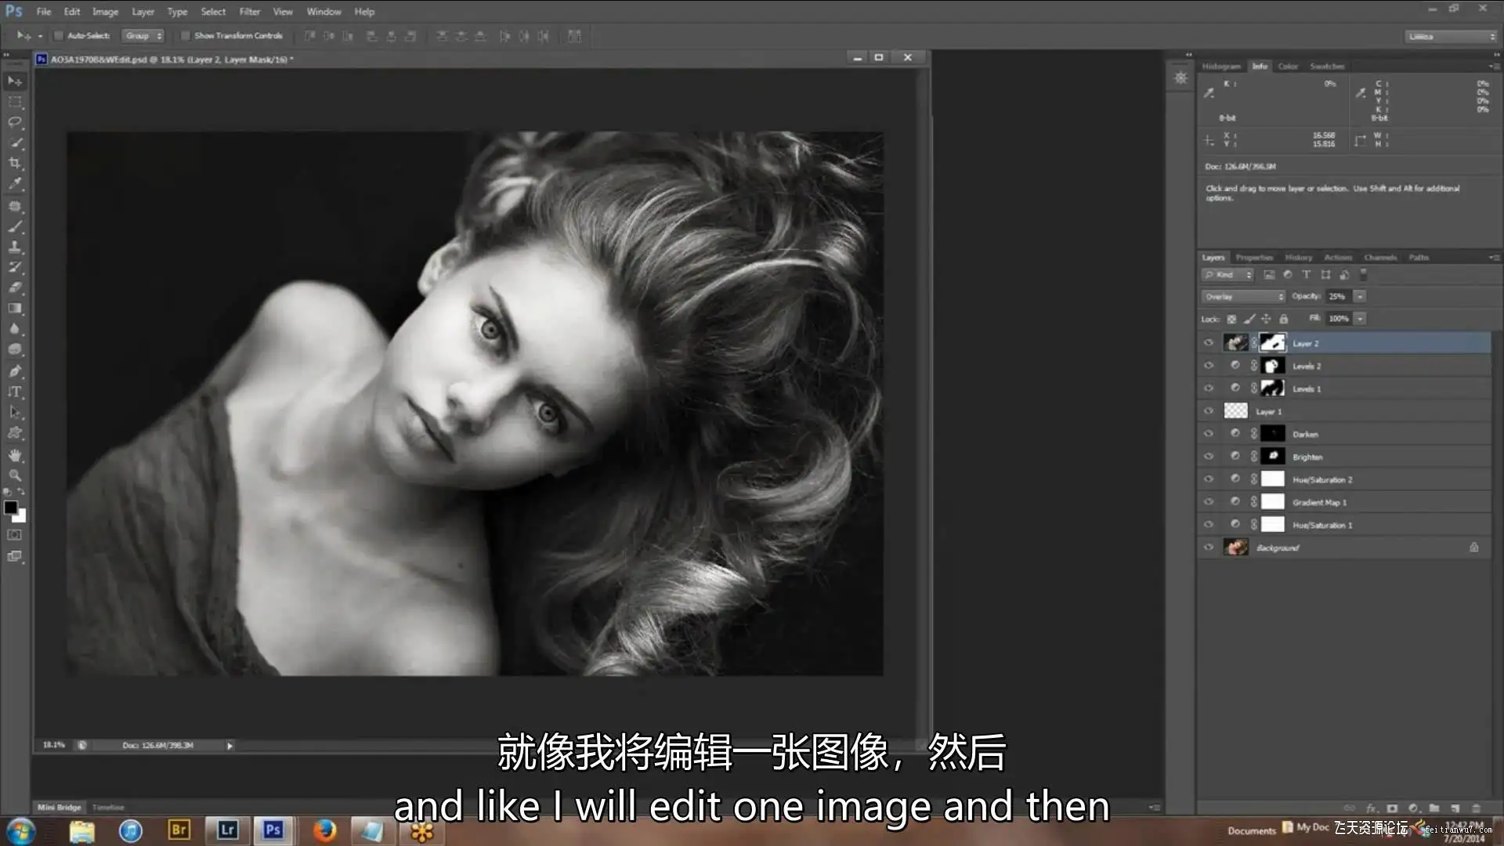
Task: Select the Dodge tool
Action: tap(15, 349)
